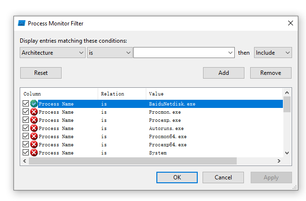The width and height of the screenshot is (306, 201).
Task: Uncheck the Procmon64.exe filter checkbox
Action: (25, 136)
